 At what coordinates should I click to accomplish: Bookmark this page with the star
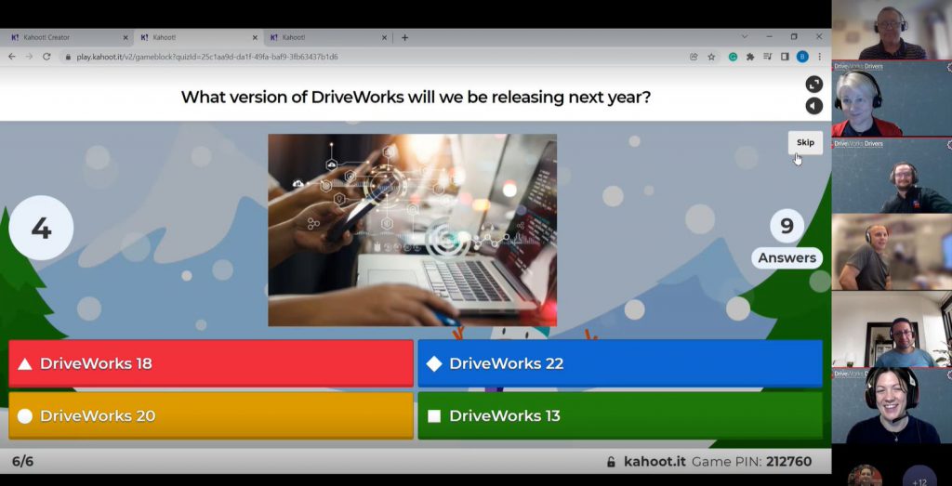[x=711, y=57]
